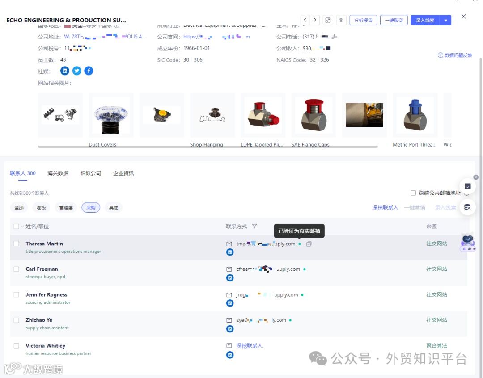Open the AI assistant robot icon

coord(468,242)
